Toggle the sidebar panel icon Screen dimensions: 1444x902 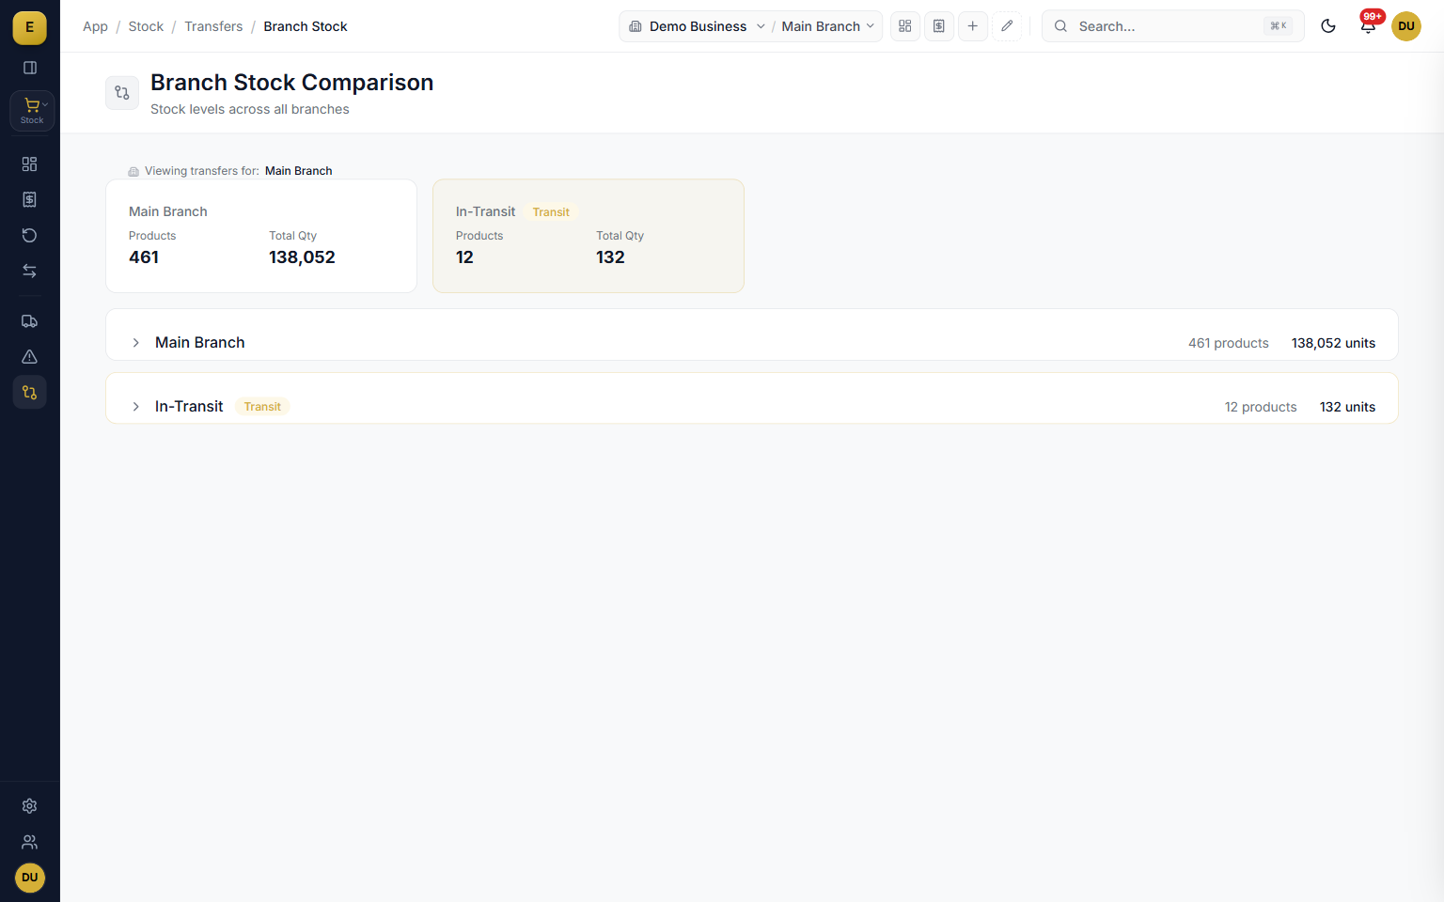30,68
